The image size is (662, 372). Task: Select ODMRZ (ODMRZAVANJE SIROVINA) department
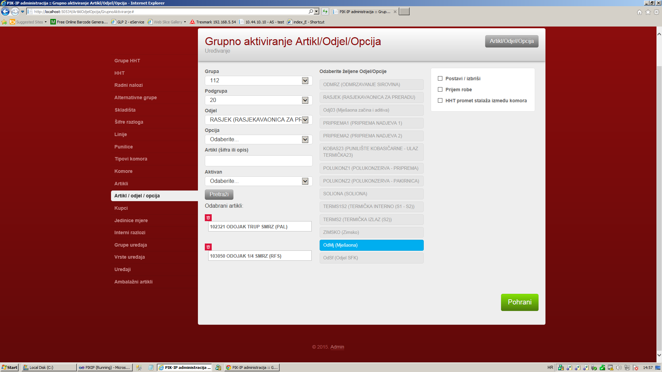[x=371, y=85]
